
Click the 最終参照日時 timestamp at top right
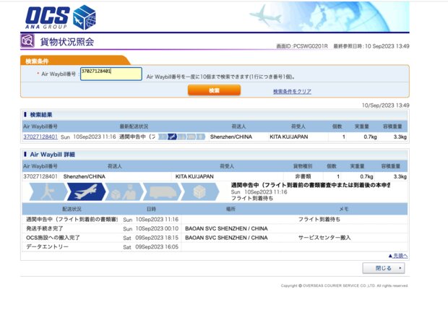(371, 46)
